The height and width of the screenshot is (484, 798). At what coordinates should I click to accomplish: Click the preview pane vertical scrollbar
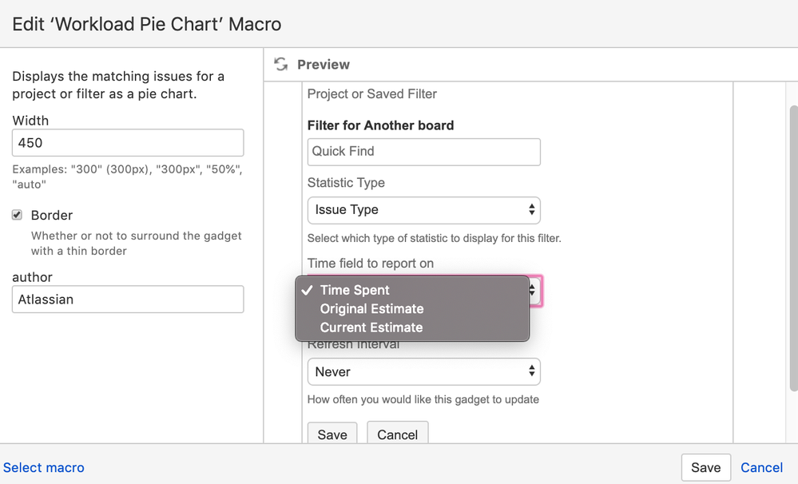point(792,240)
